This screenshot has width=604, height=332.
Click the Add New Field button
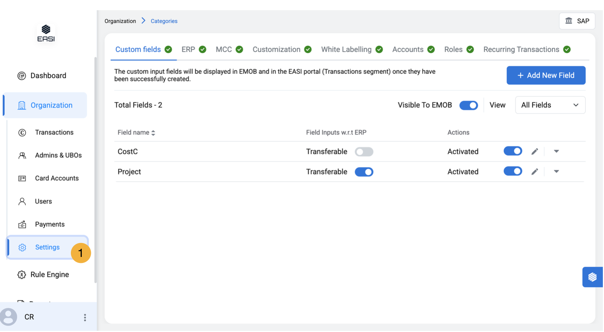coord(546,75)
